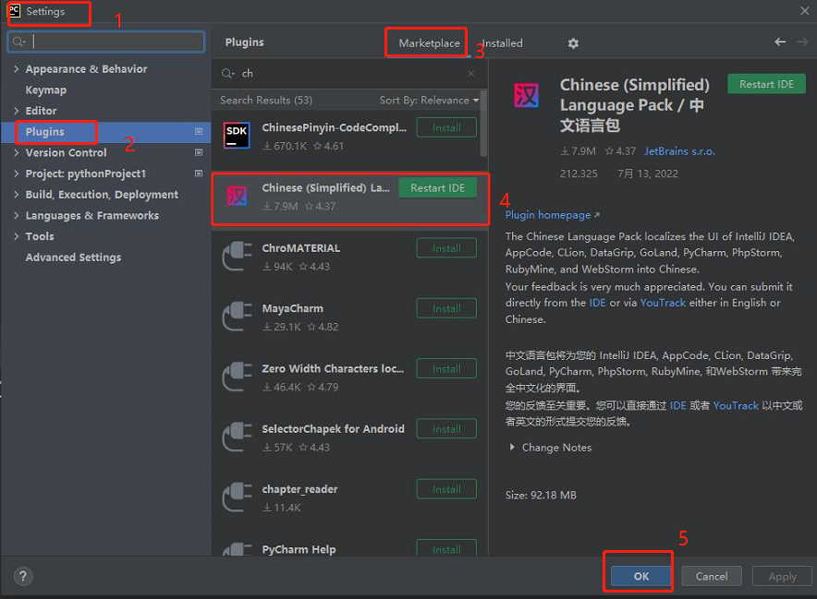Click the Cancel button
Image resolution: width=817 pixels, height=599 pixels.
[712, 576]
